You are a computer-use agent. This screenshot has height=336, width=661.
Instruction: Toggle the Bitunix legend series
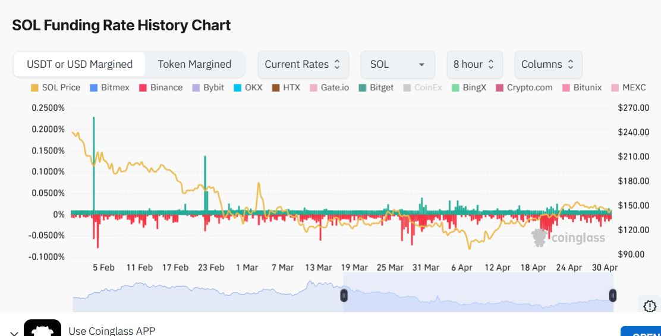point(582,87)
